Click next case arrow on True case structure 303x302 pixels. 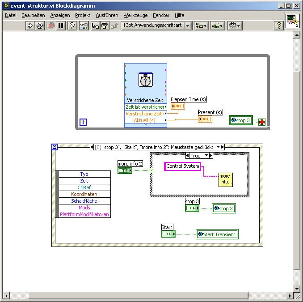click(x=211, y=156)
